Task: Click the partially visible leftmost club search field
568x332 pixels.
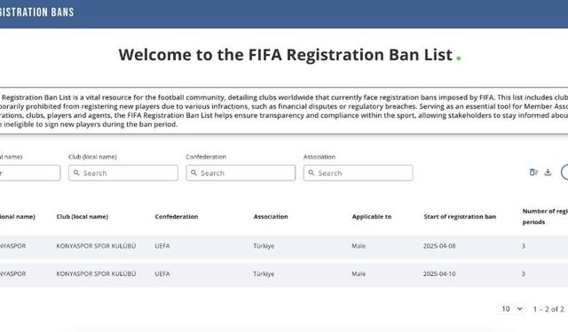Action: [30, 173]
